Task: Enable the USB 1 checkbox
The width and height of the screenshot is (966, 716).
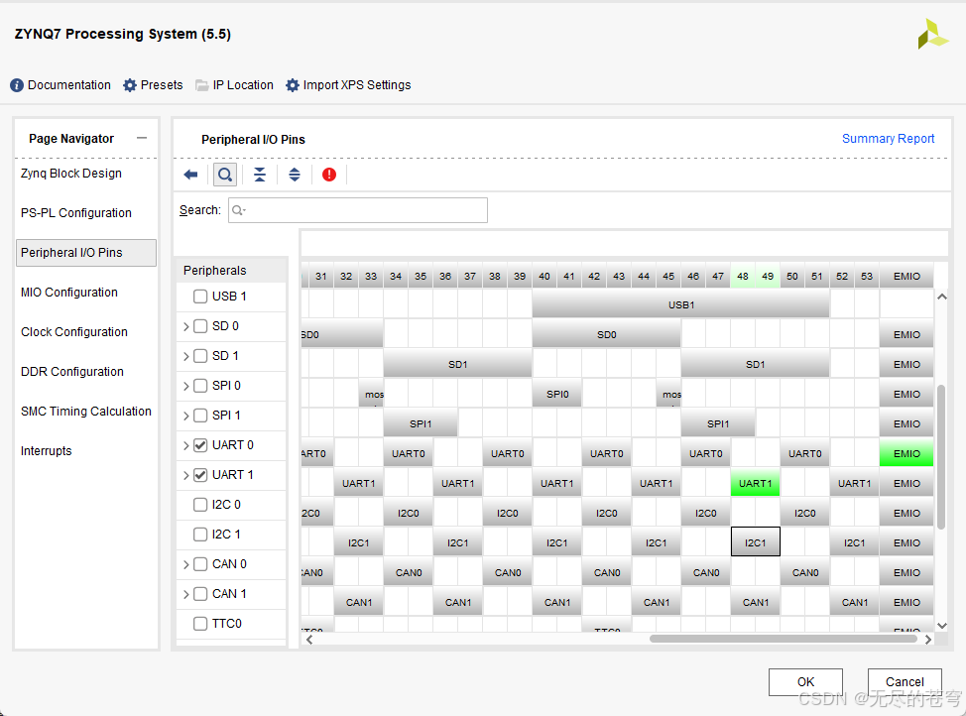Action: [x=200, y=297]
